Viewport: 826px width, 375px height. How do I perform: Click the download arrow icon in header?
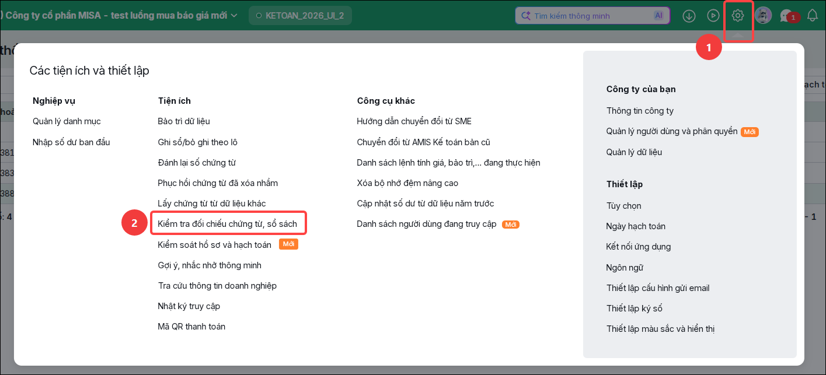(x=689, y=16)
